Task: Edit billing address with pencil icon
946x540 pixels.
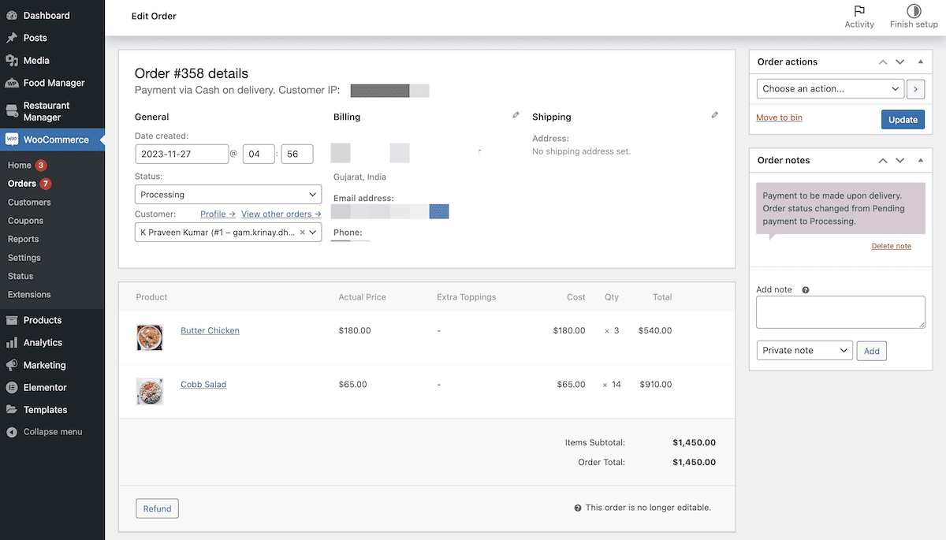Action: pos(516,115)
